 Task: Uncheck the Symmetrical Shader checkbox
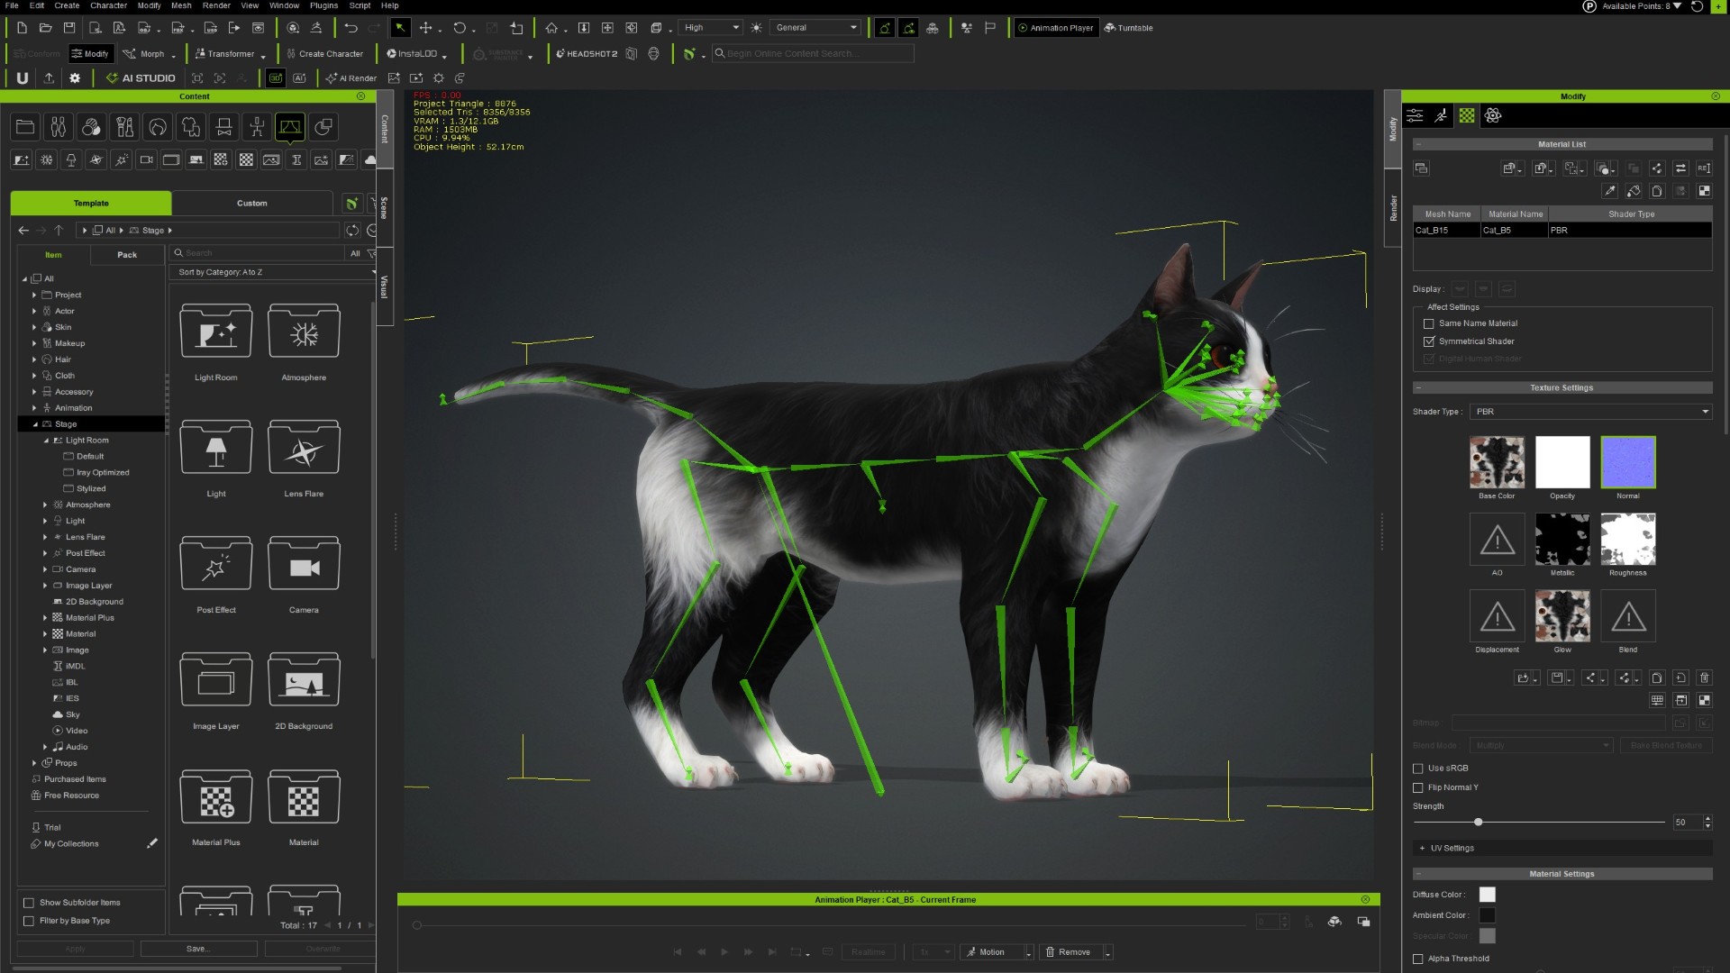pyautogui.click(x=1428, y=341)
